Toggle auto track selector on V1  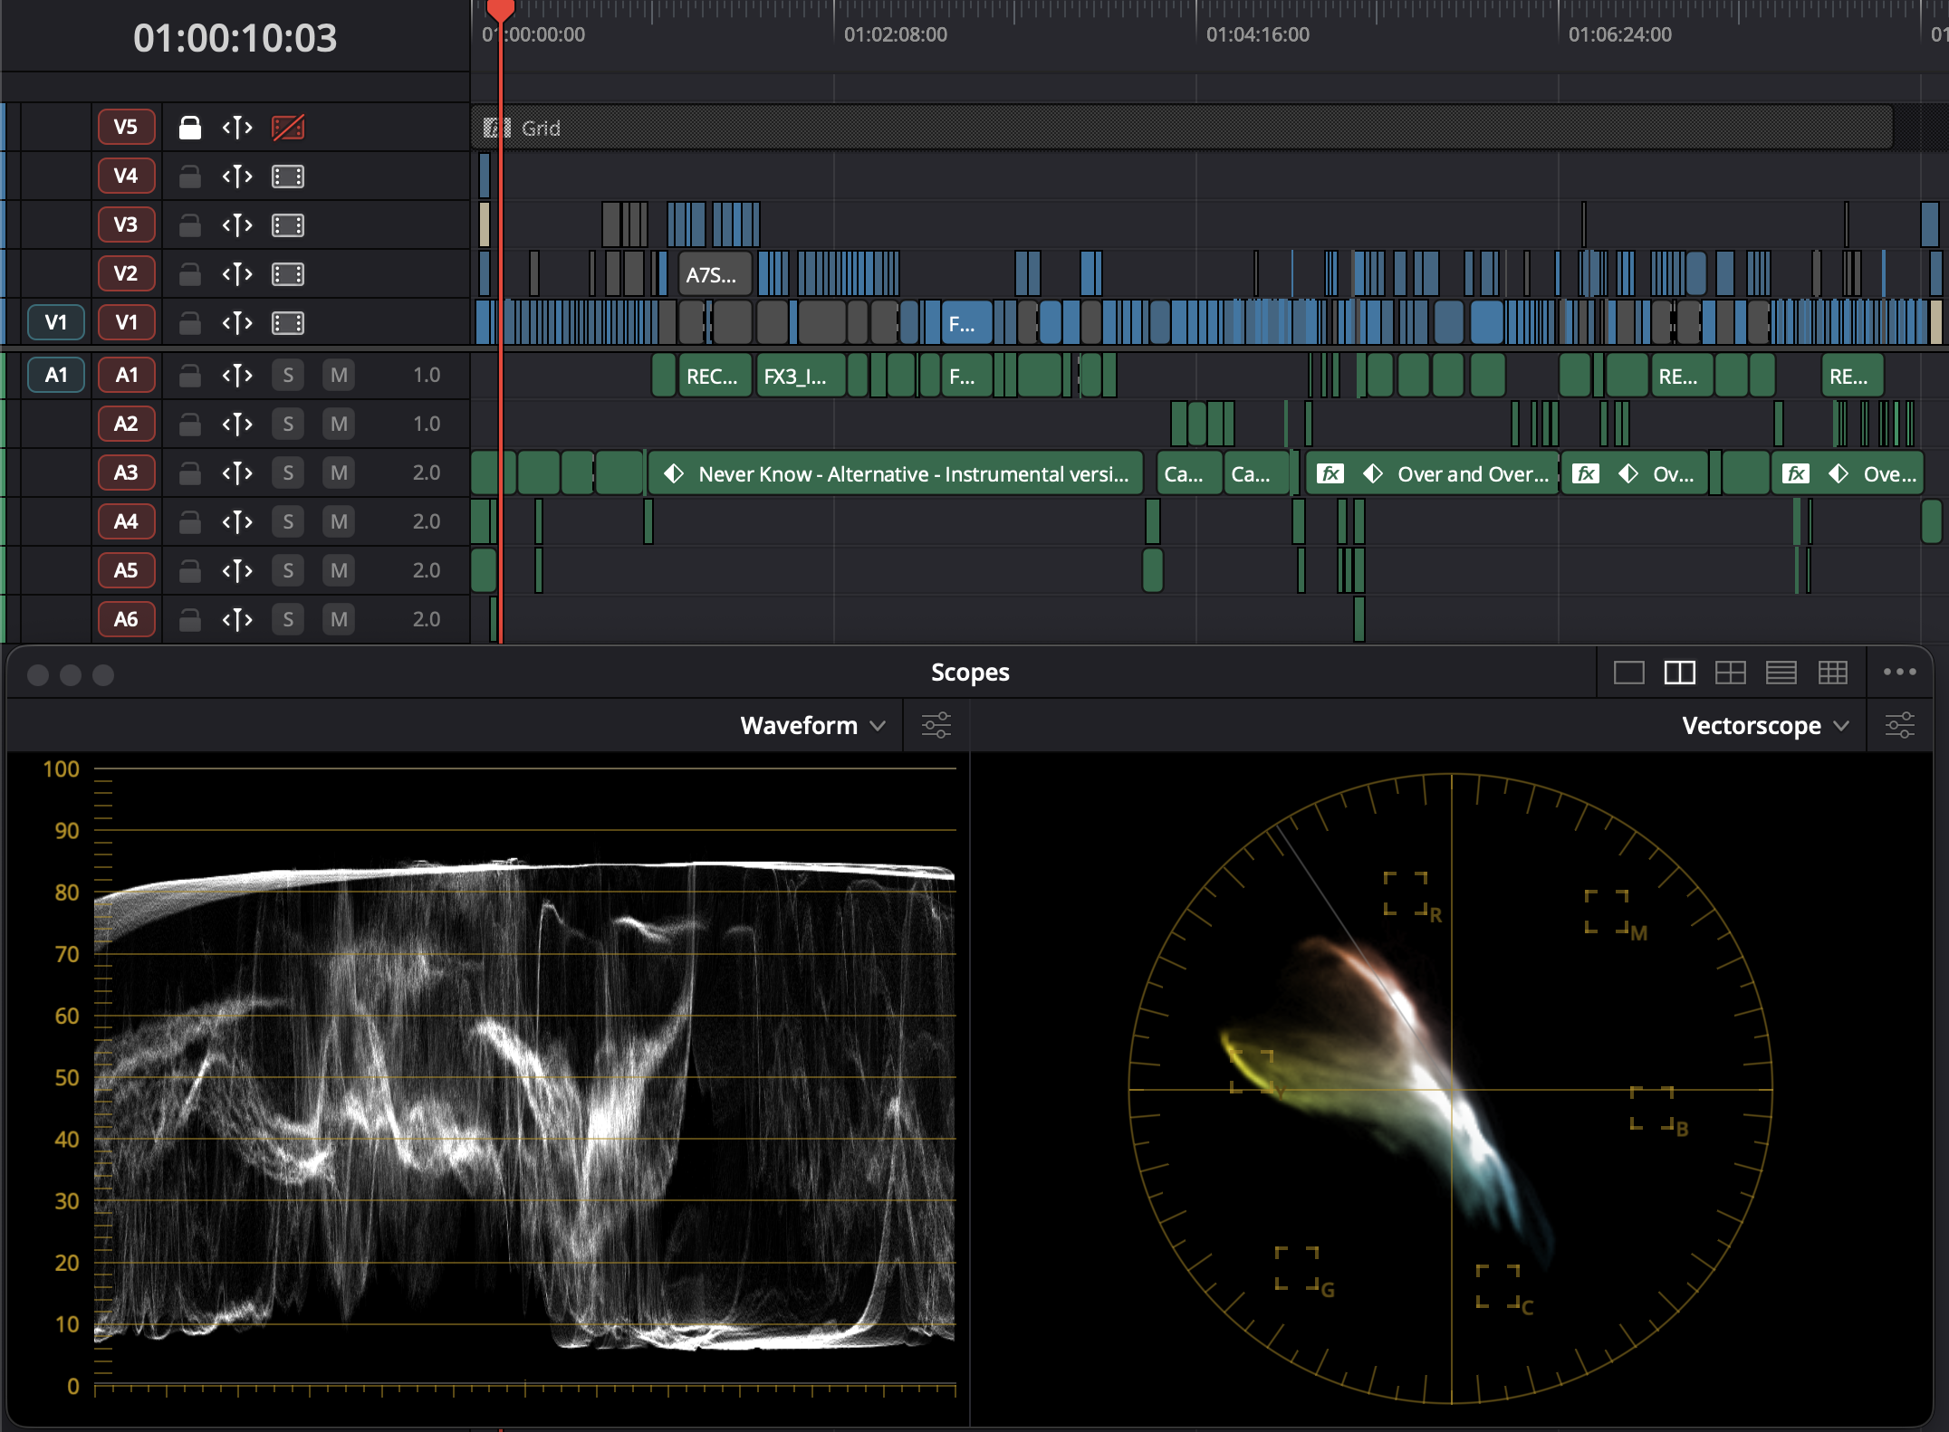237,323
